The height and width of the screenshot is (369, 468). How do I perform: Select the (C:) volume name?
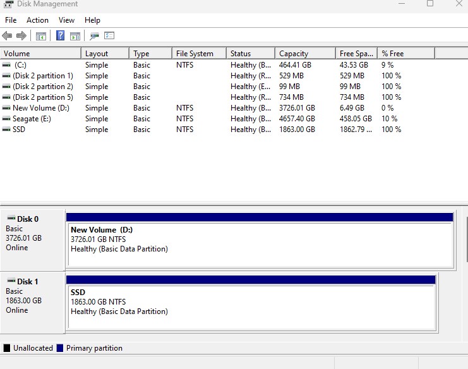[20, 65]
